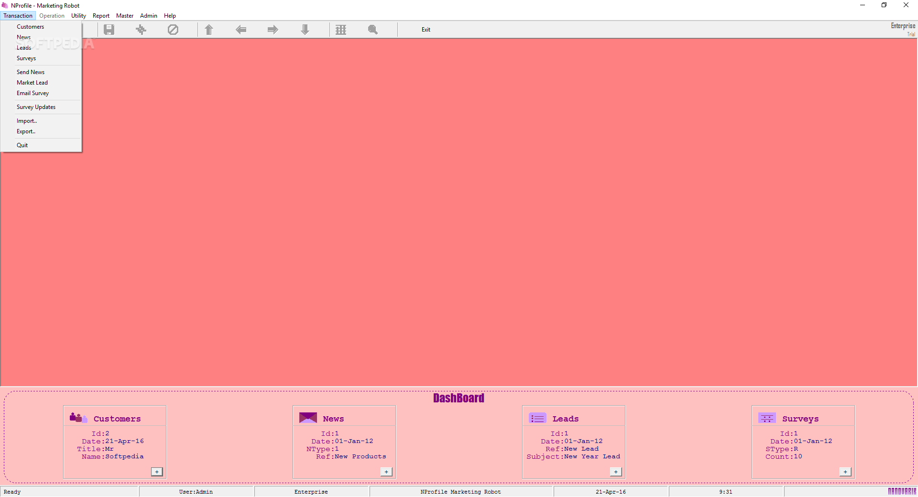Choose Surveys from the Transaction menu
The height and width of the screenshot is (497, 918).
point(41,58)
